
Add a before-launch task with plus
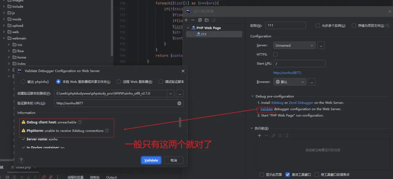click(259, 136)
